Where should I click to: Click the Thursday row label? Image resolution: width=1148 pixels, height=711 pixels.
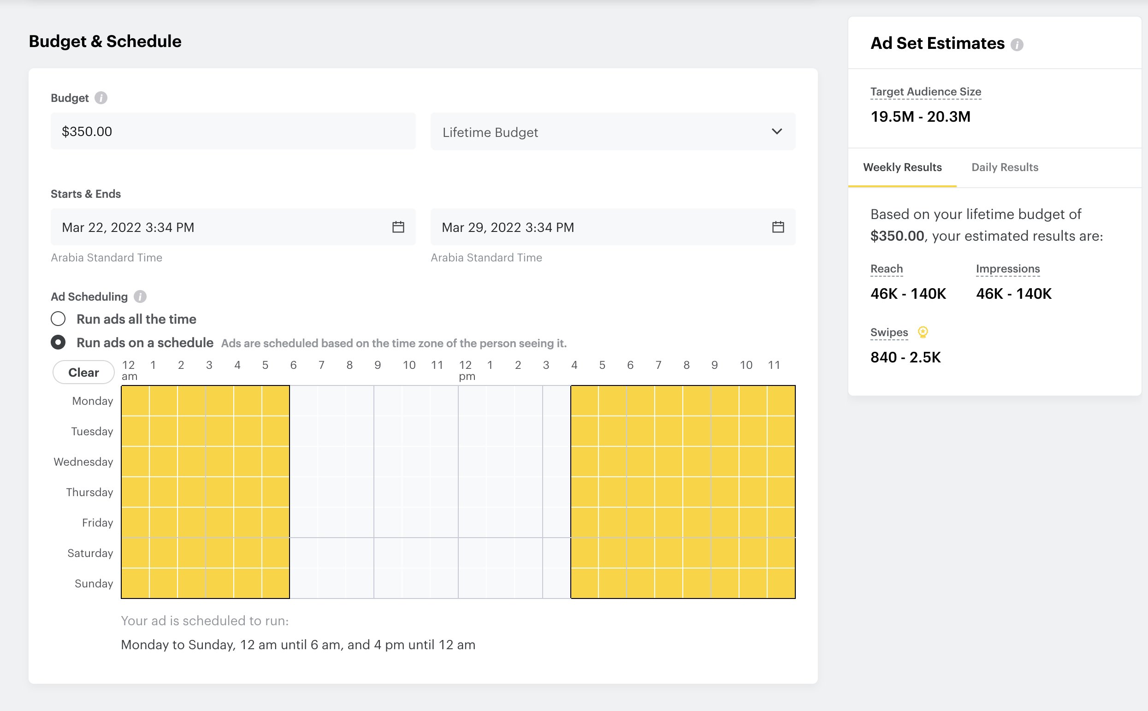[x=89, y=492]
